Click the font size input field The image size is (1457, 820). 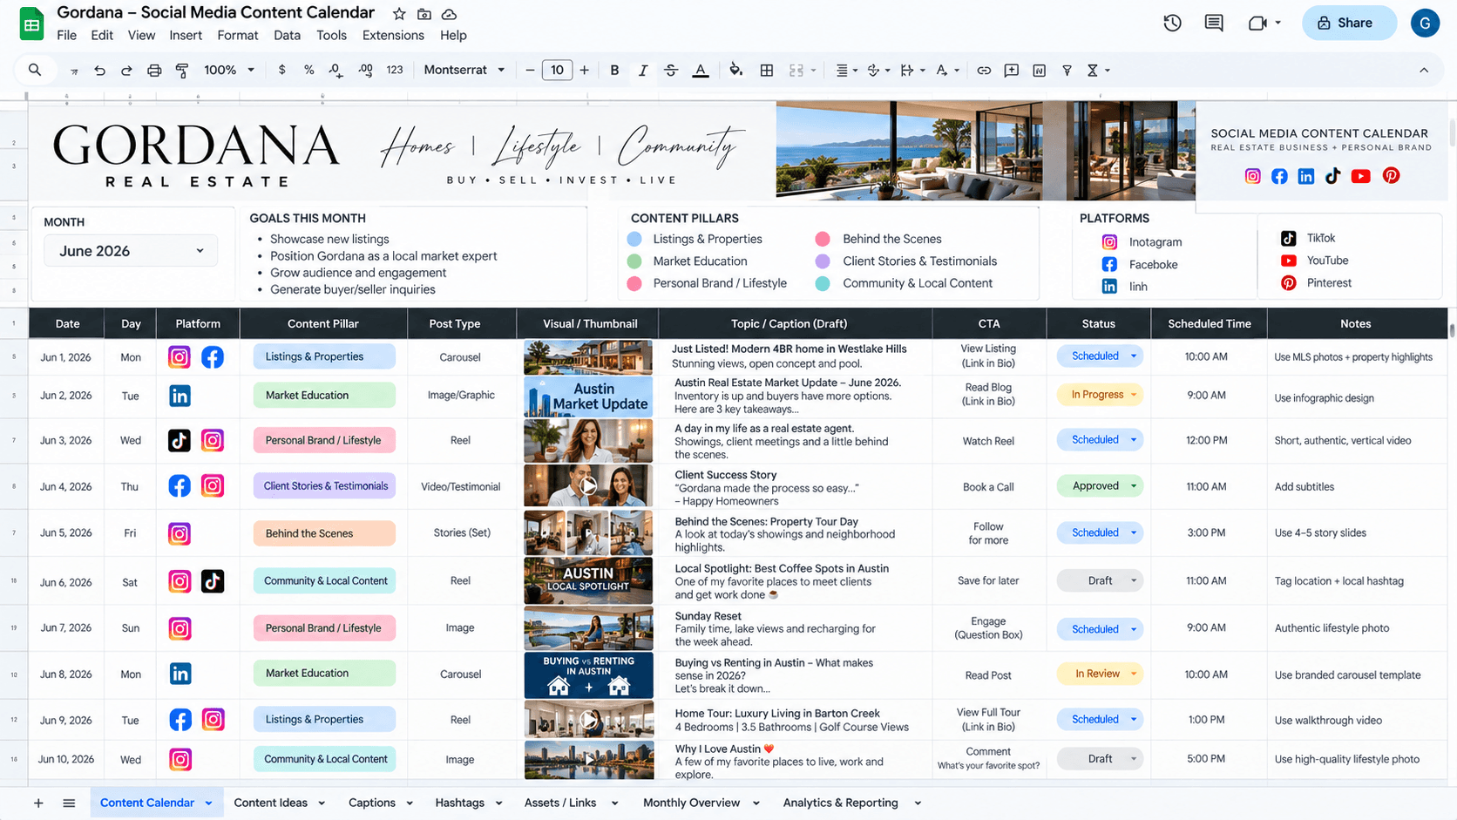pos(557,71)
